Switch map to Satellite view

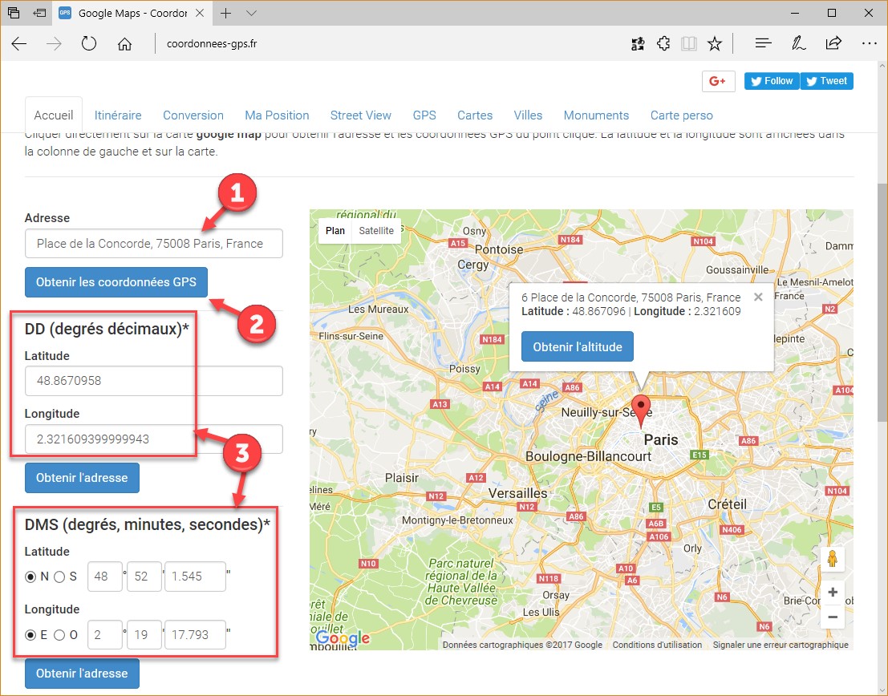click(x=376, y=231)
